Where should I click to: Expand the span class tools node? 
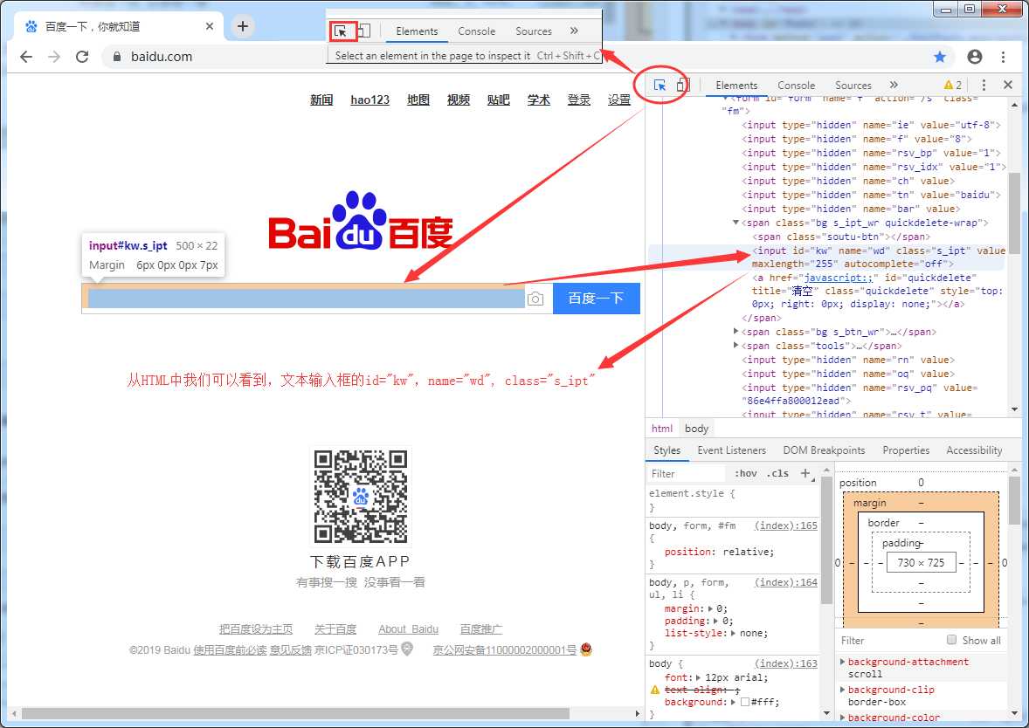pyautogui.click(x=735, y=346)
